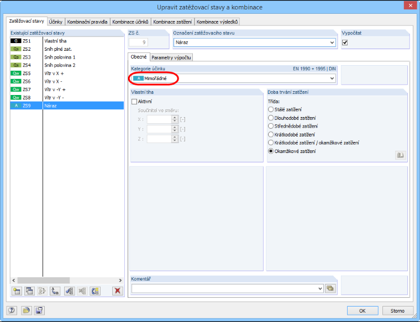Viewport: 420px width, 322px height.
Task: Enable the Aktivní self-weight checkbox
Action: tap(134, 102)
